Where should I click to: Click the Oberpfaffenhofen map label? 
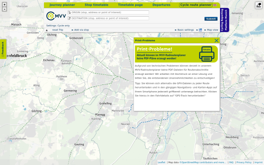pyautogui.click(x=17, y=139)
